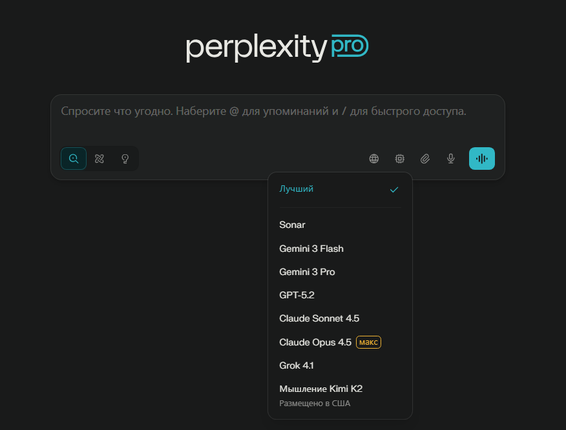
Task: Pick Gemini 3 Pro in the menu
Action: pos(307,272)
